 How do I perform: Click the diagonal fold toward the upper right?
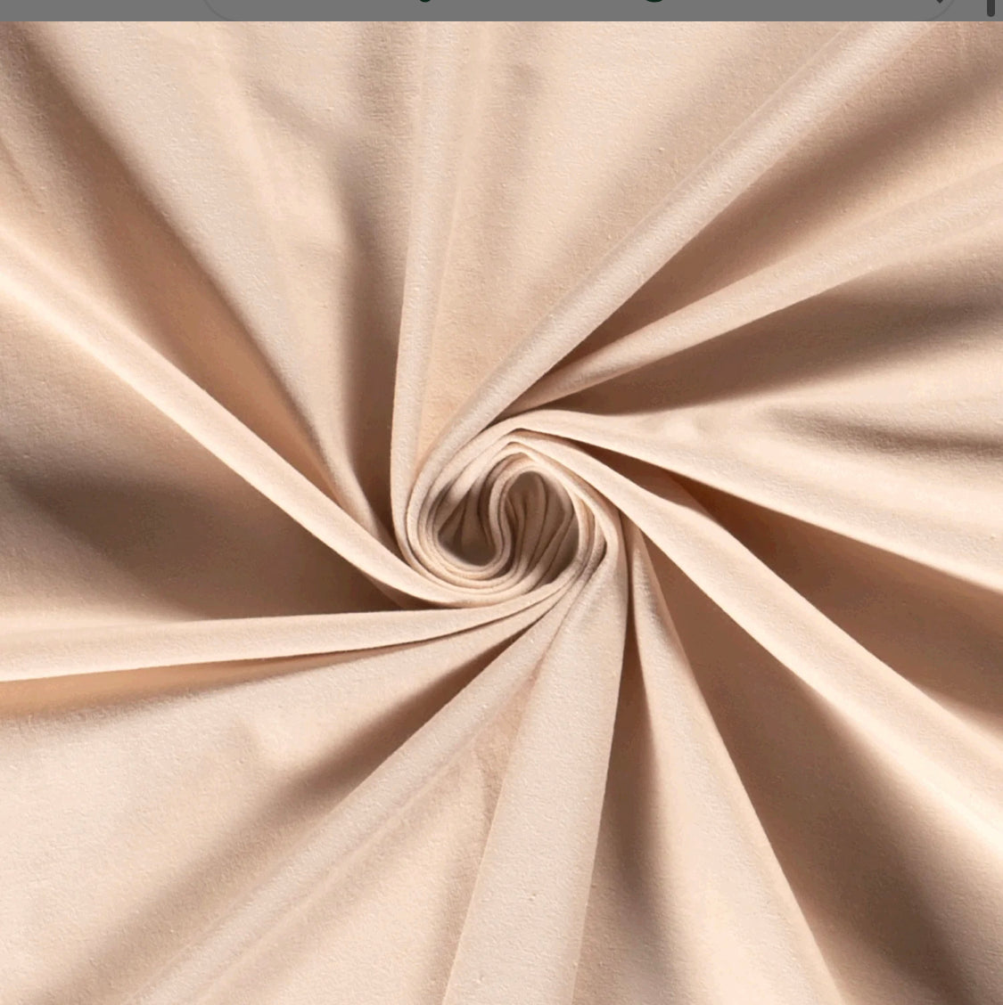tap(758, 267)
